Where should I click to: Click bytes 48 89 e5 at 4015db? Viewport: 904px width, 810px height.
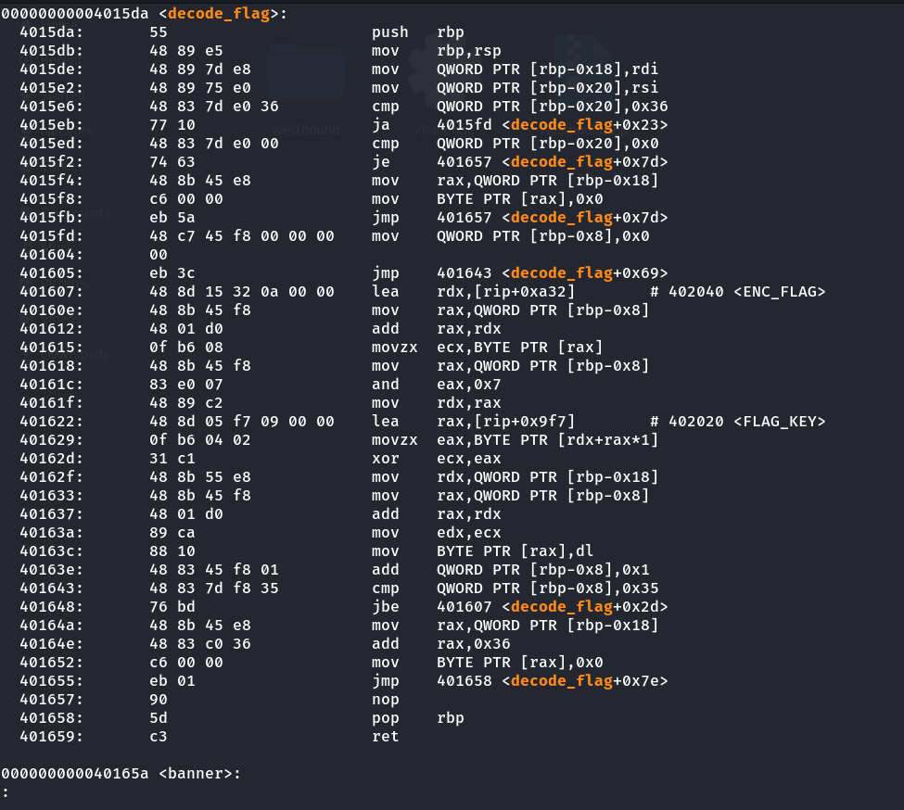[x=186, y=51]
